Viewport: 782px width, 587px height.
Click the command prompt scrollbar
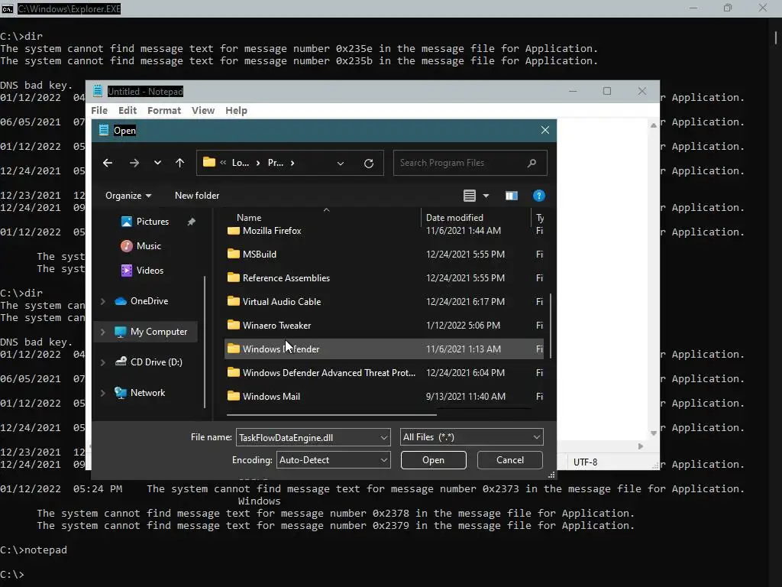pyautogui.click(x=776, y=37)
